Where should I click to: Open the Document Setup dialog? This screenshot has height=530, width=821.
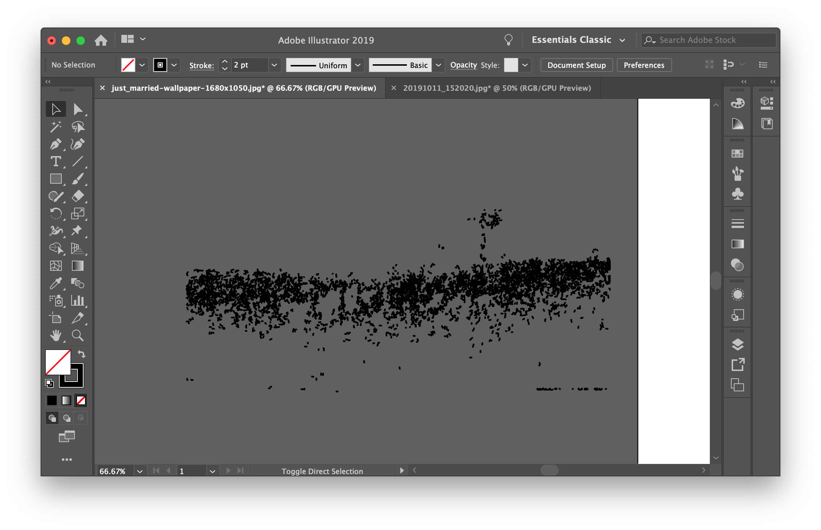tap(576, 65)
